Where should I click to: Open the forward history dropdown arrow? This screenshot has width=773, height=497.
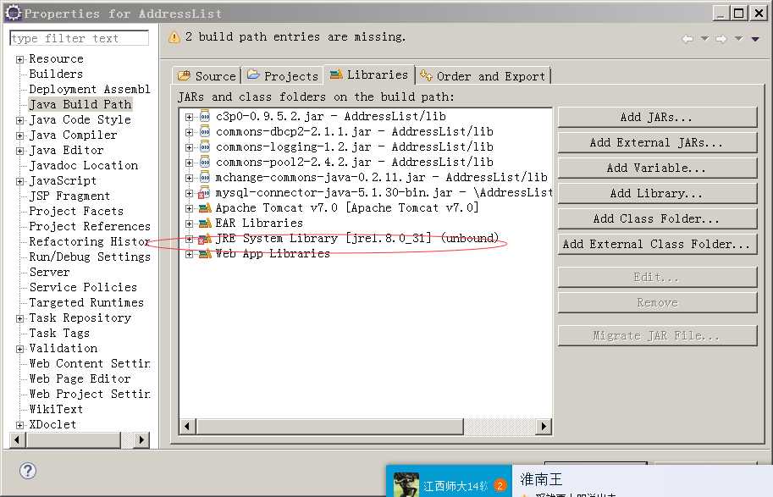tap(738, 38)
